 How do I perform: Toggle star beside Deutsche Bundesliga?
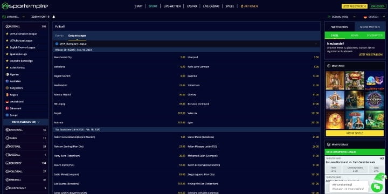pyautogui.click(x=7, y=61)
